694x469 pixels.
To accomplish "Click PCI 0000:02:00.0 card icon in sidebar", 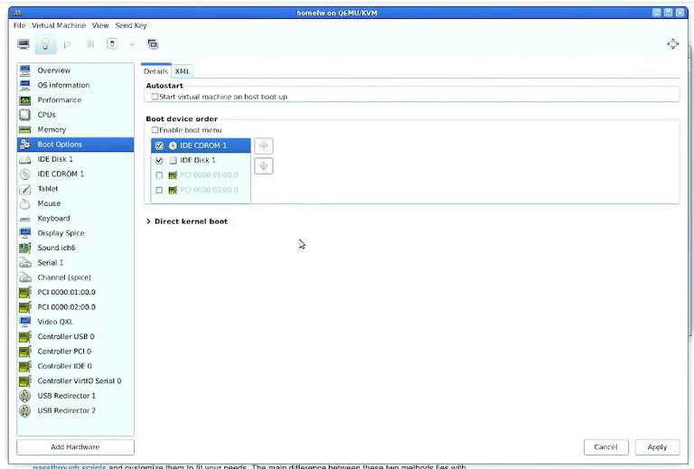I will 25,307.
